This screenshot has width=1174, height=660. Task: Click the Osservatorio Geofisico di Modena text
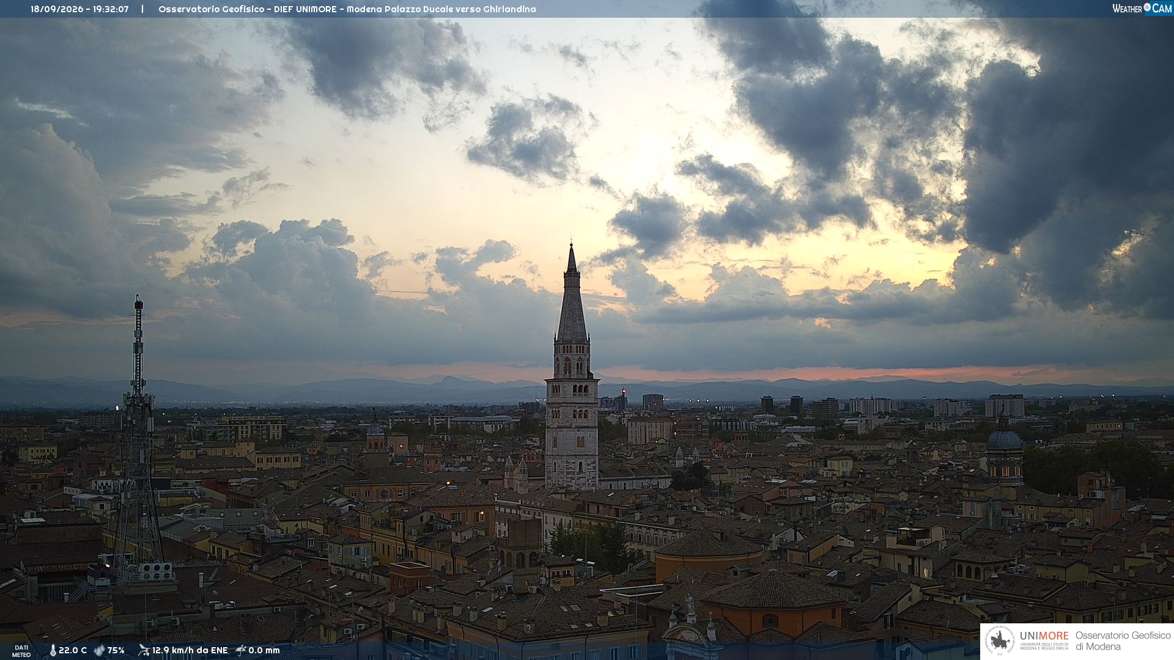(x=1123, y=641)
